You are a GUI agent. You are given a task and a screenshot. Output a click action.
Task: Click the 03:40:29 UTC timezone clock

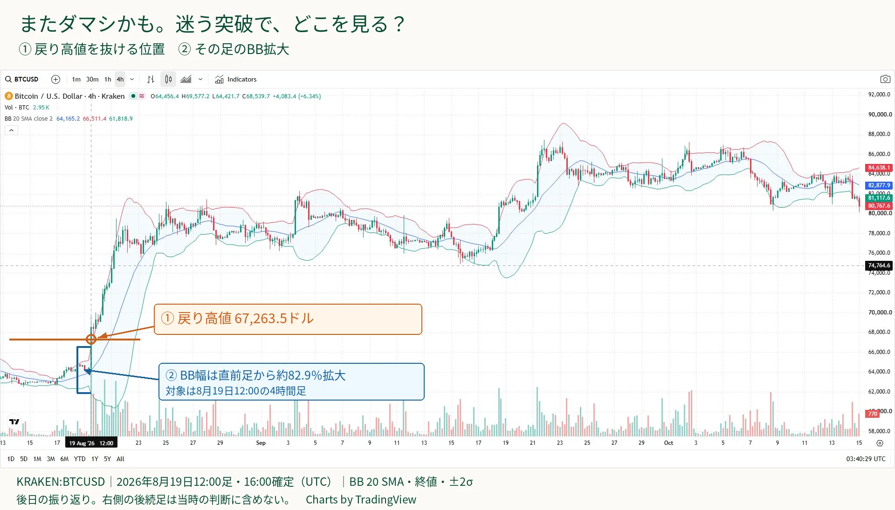coord(866,459)
